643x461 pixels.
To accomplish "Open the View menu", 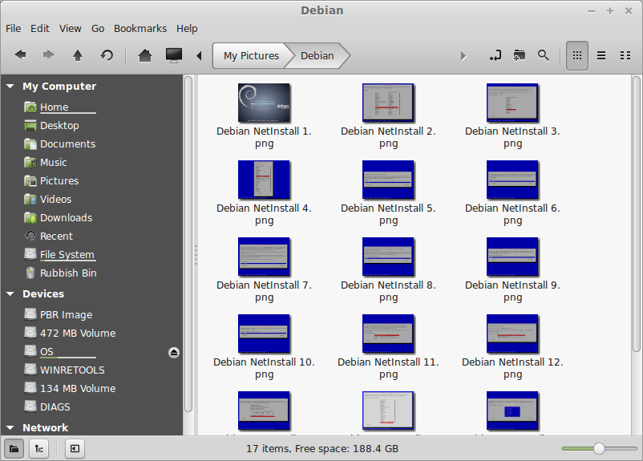I will (70, 28).
